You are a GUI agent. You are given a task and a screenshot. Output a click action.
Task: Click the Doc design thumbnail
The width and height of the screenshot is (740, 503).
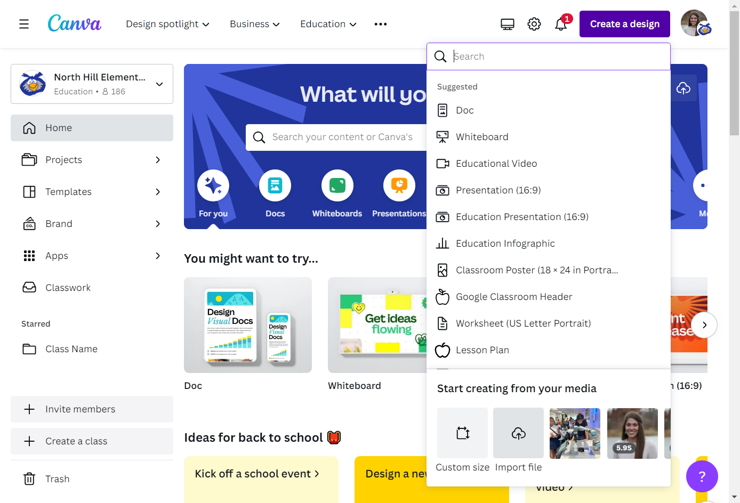point(248,325)
